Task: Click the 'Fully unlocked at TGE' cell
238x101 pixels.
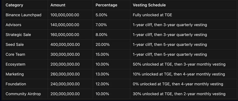Action: pos(152,15)
